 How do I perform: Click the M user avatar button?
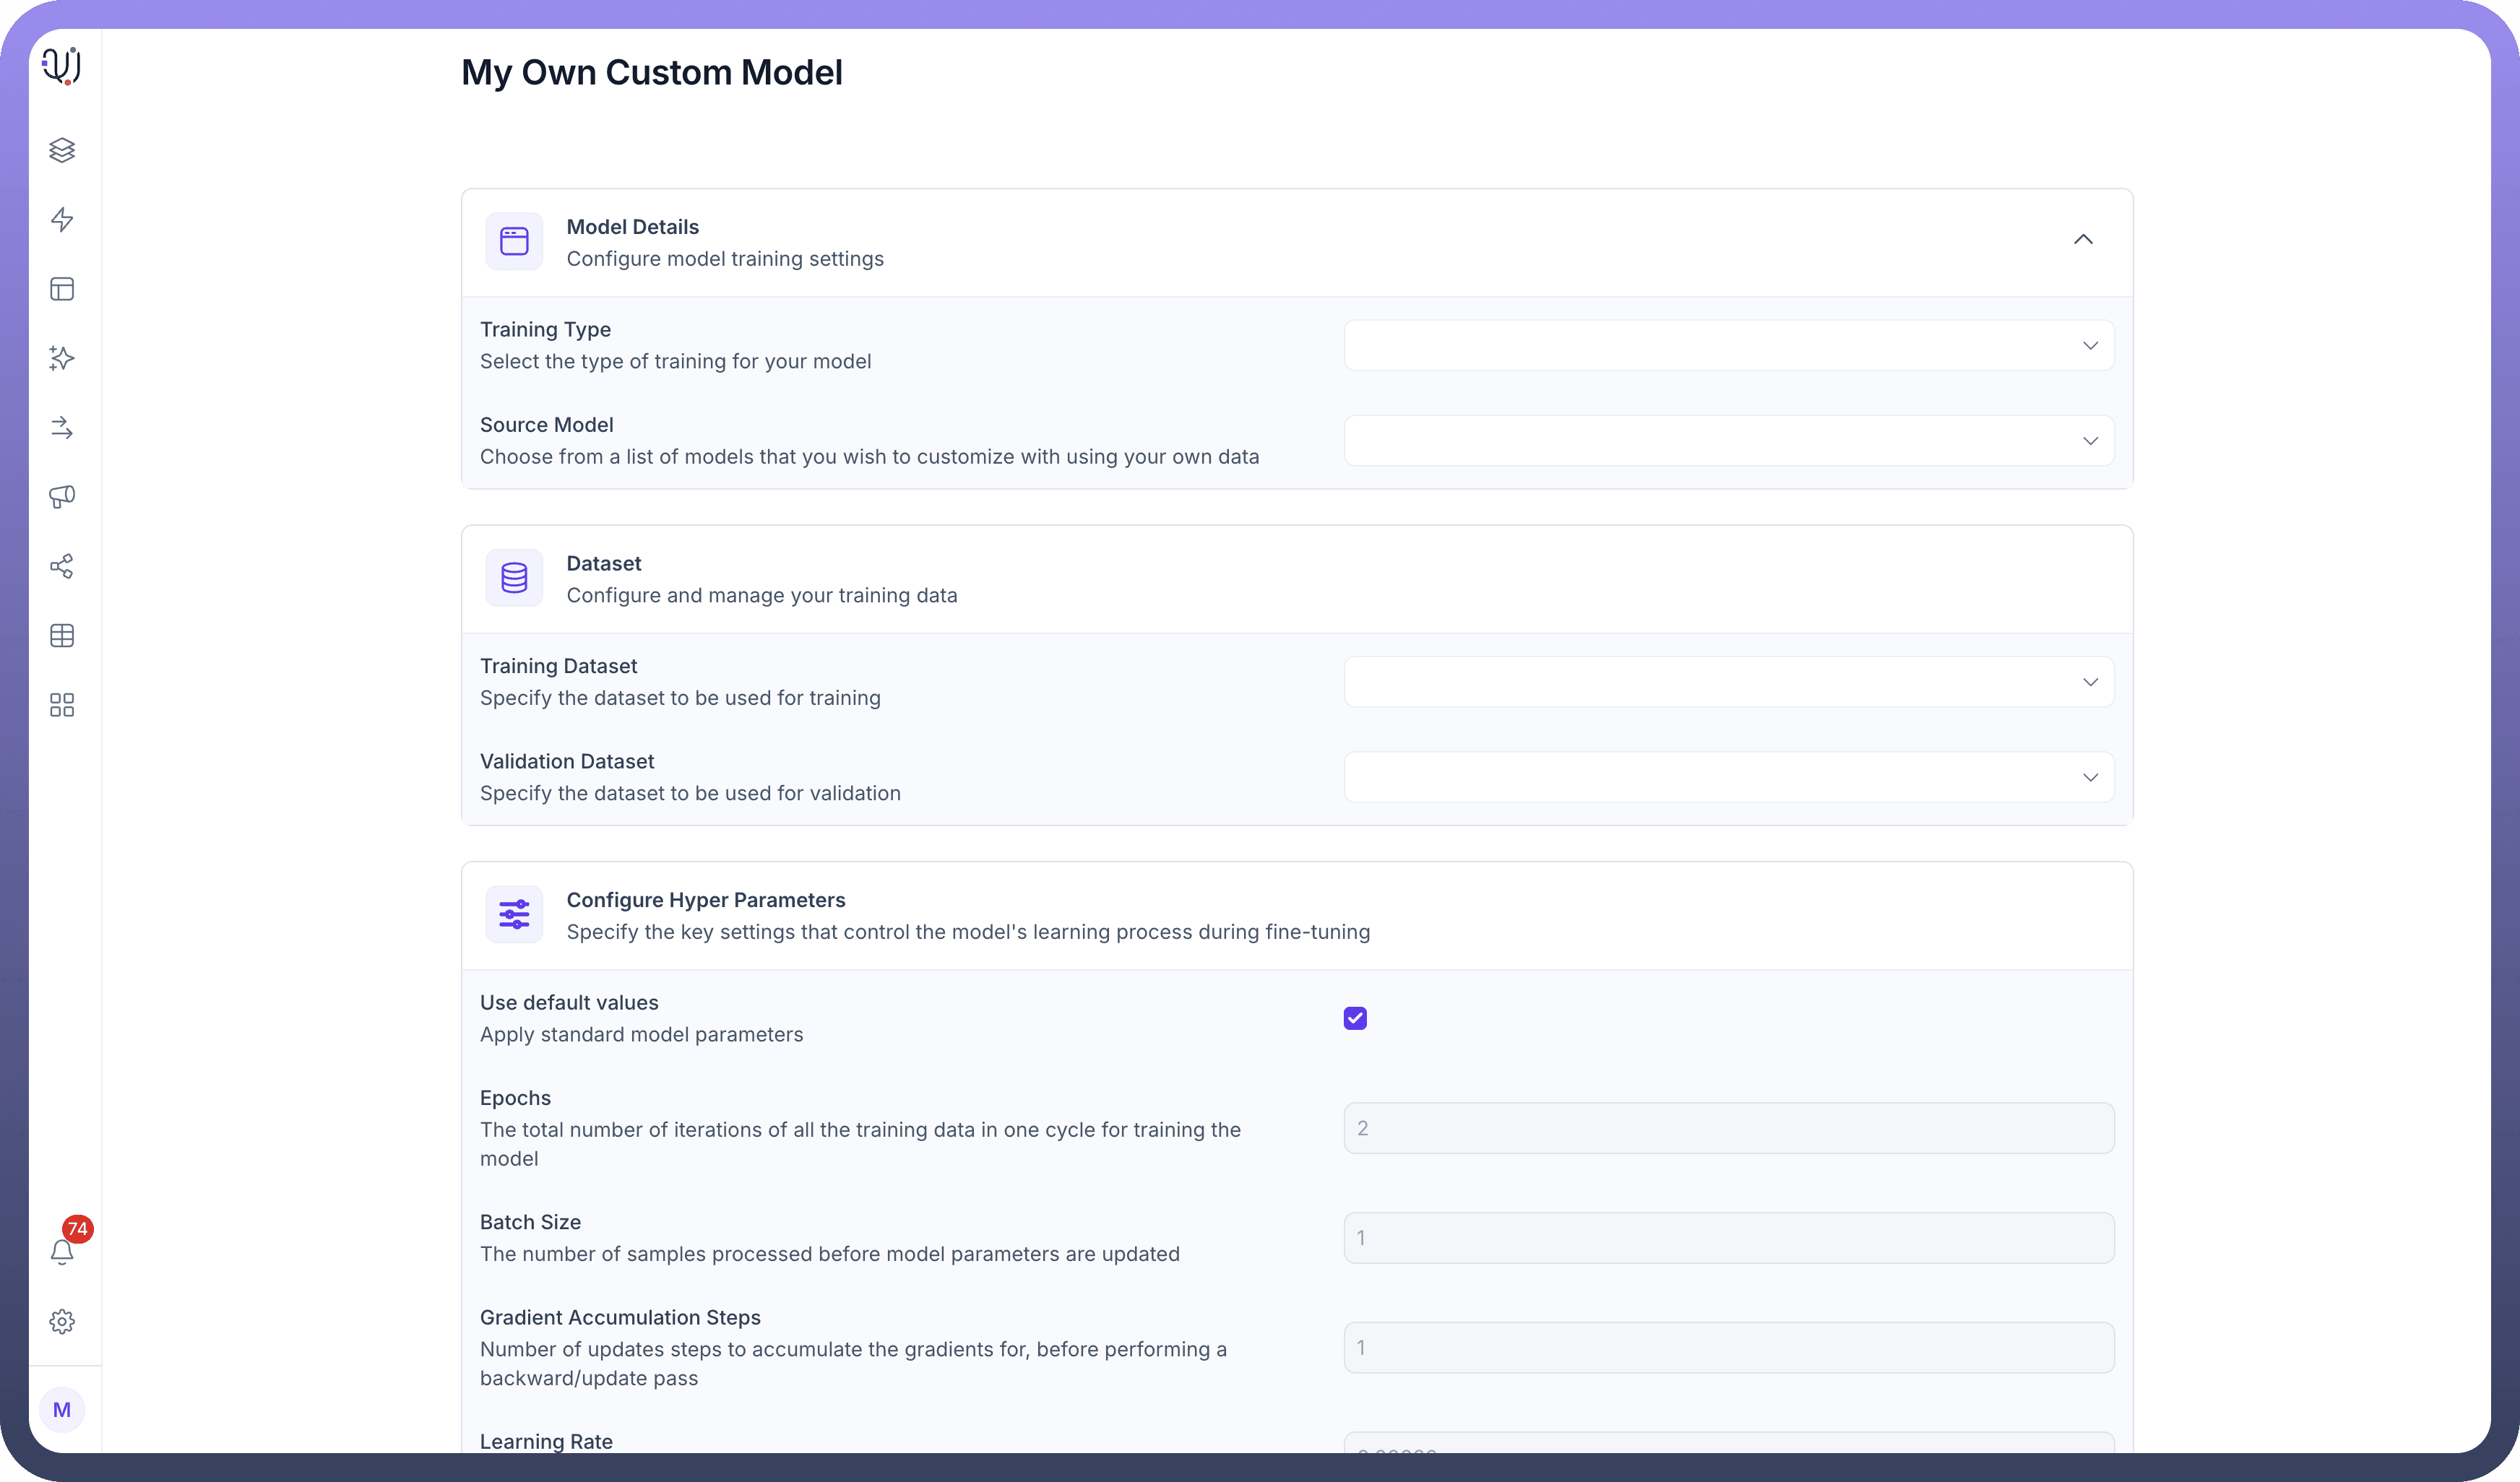(x=62, y=1409)
